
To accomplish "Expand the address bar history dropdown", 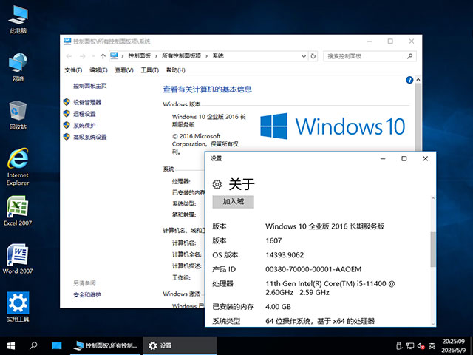I will click(304, 56).
